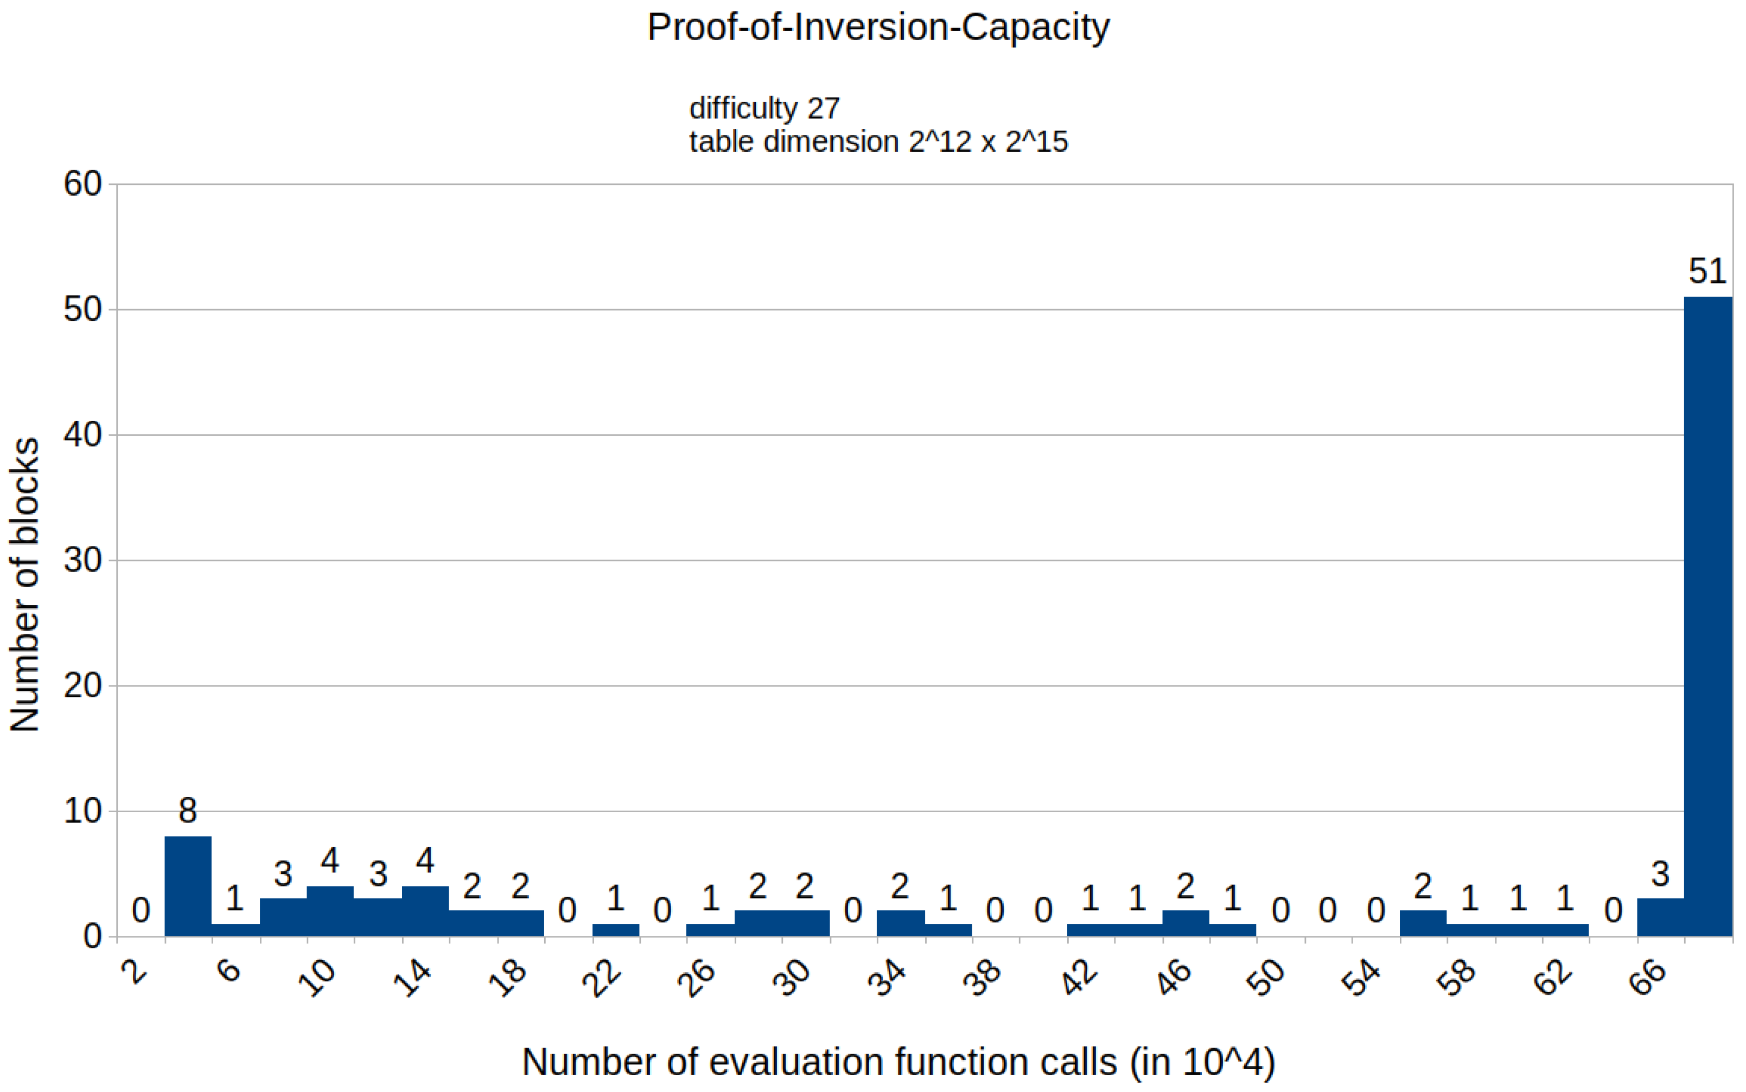Click the y-axis tick label '60'
1746x1092 pixels.
tap(82, 184)
